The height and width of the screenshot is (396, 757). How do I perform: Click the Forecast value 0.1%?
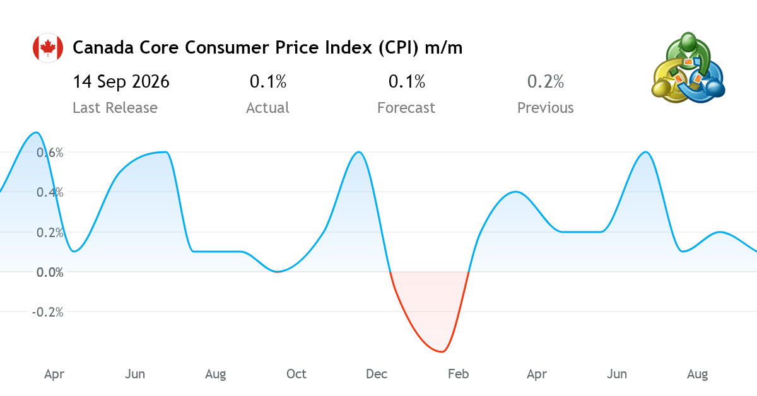(407, 81)
